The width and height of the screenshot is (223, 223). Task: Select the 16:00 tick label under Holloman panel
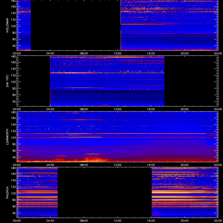click(151, 54)
